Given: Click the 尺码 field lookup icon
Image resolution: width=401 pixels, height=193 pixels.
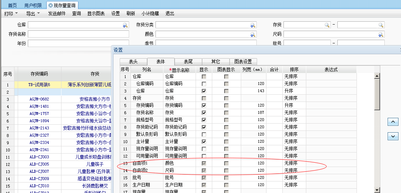Looking at the screenshot, I should pos(380,35).
